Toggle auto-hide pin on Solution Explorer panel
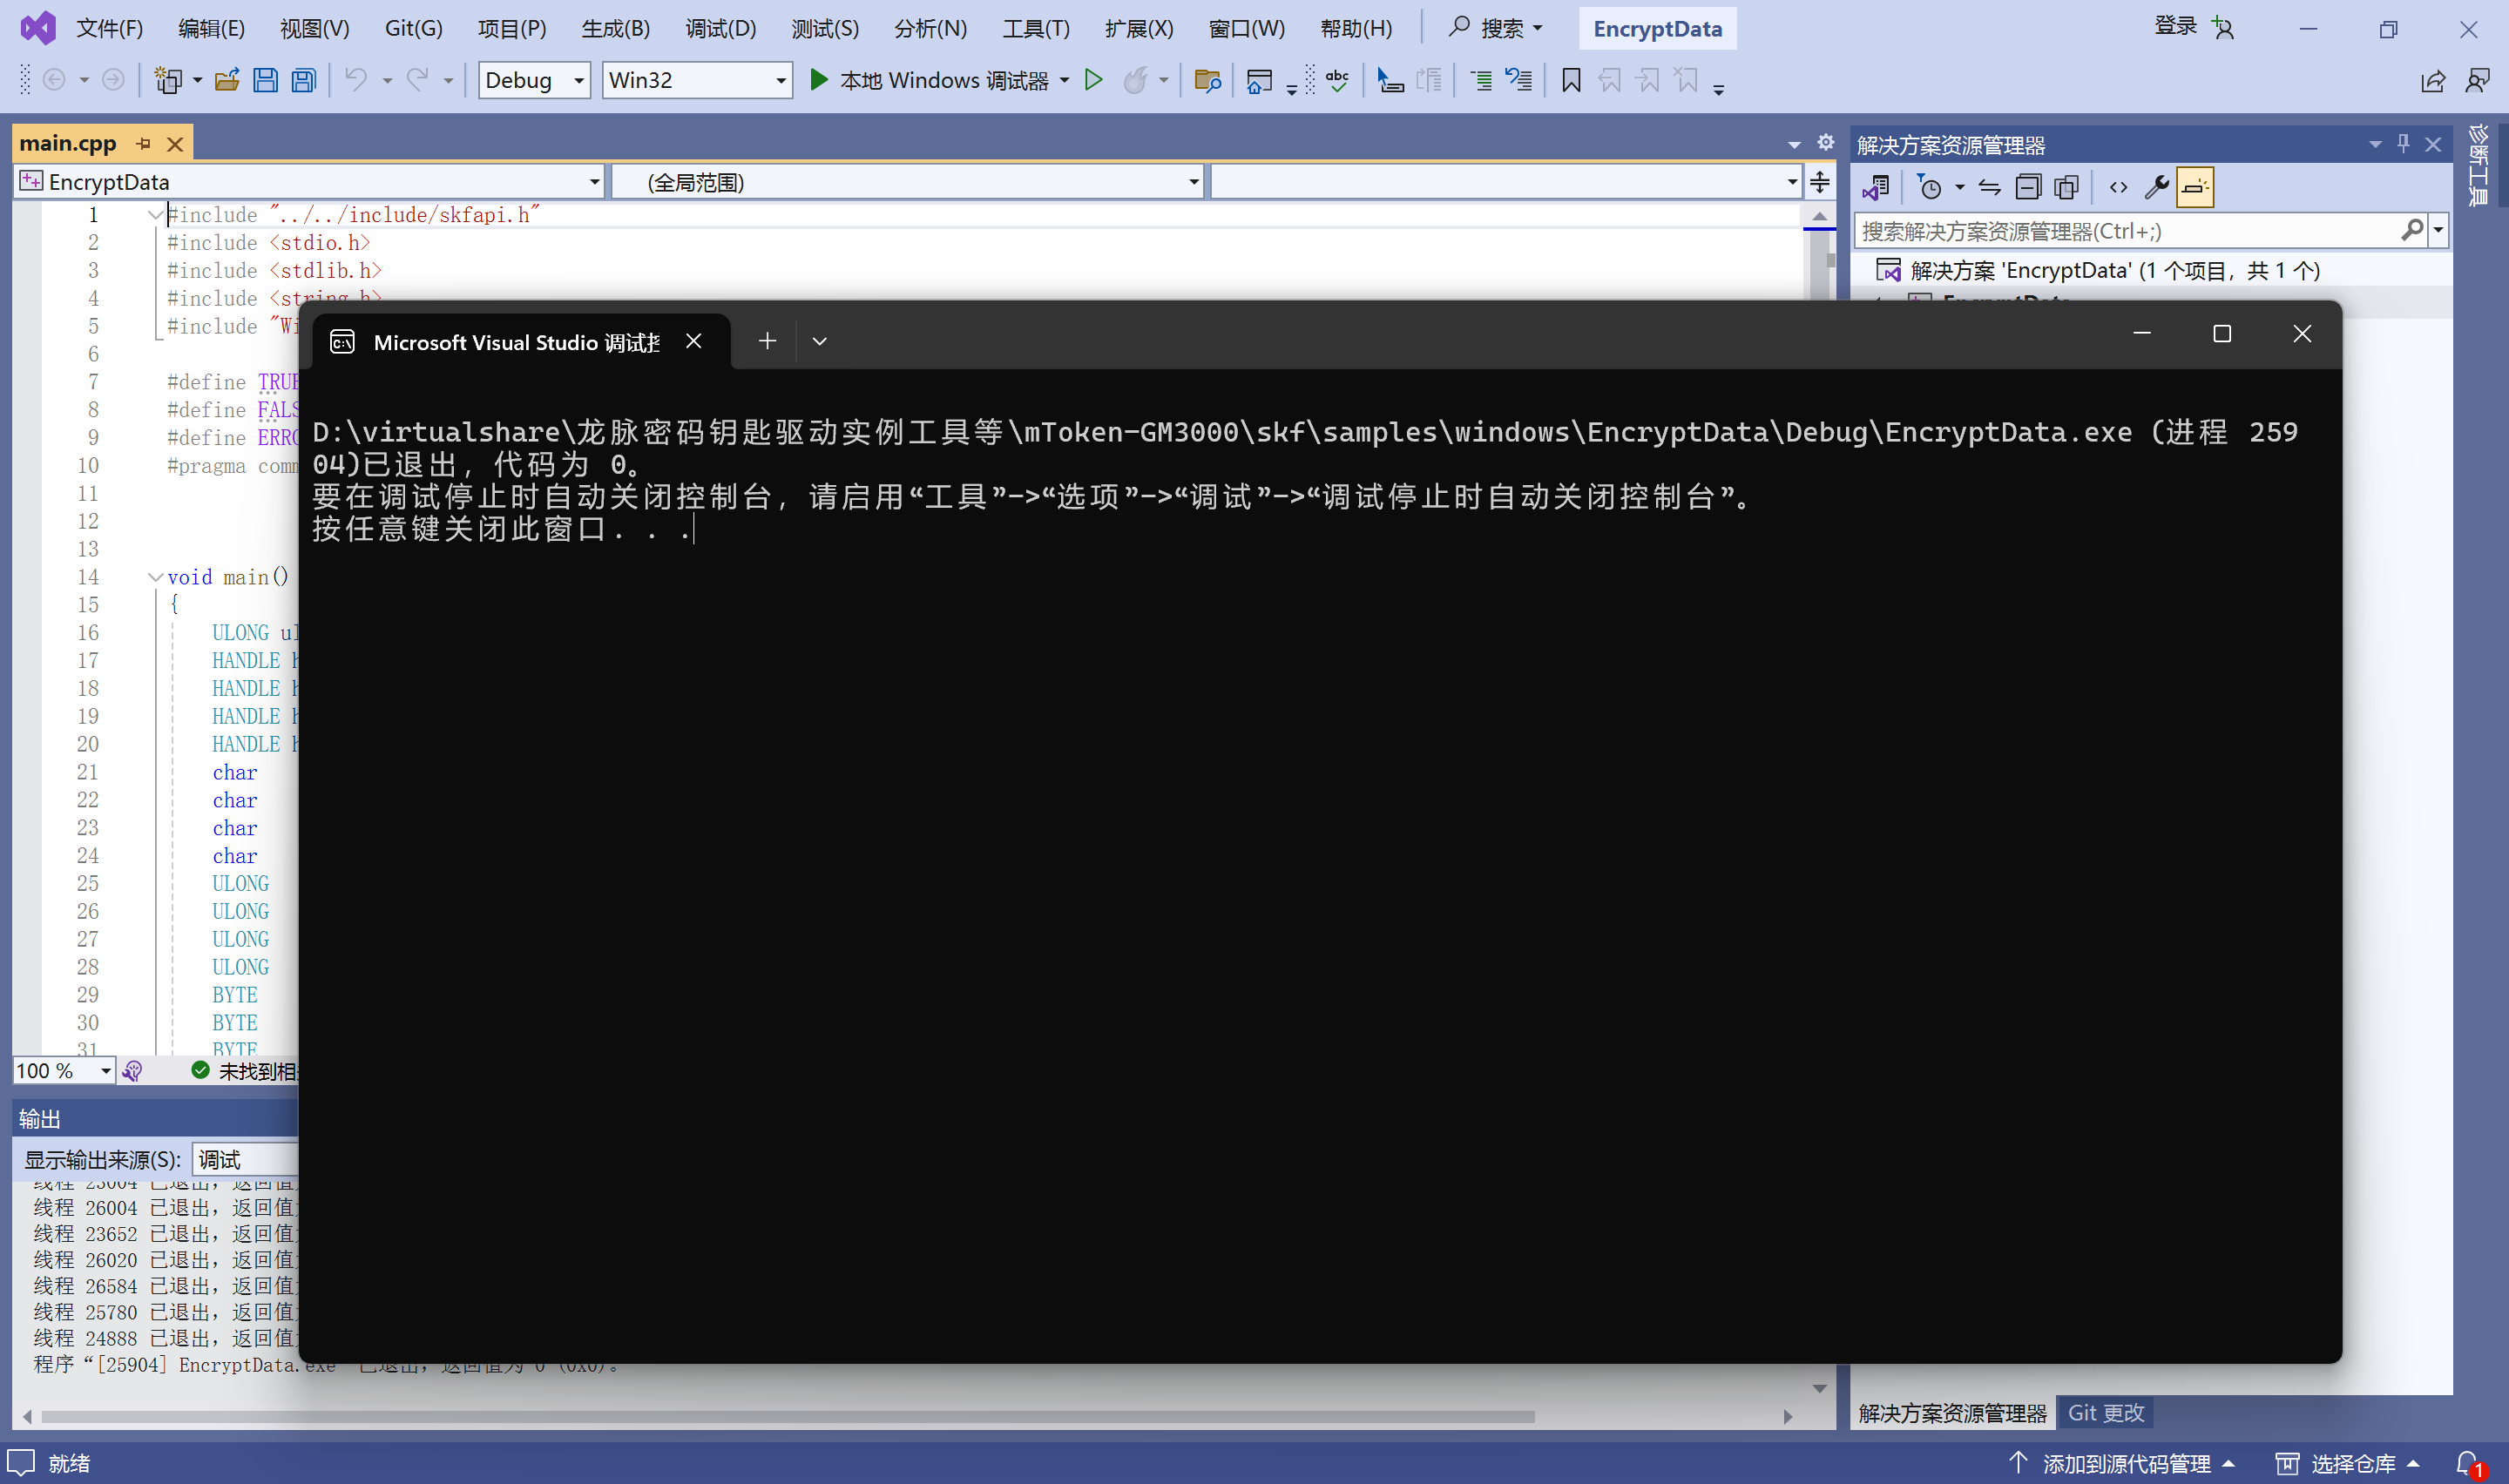Viewport: 2509px width, 1484px height. 2403,144
